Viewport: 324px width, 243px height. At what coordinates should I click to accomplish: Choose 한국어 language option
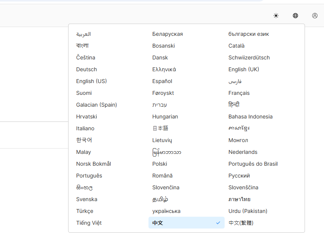tap(84, 140)
